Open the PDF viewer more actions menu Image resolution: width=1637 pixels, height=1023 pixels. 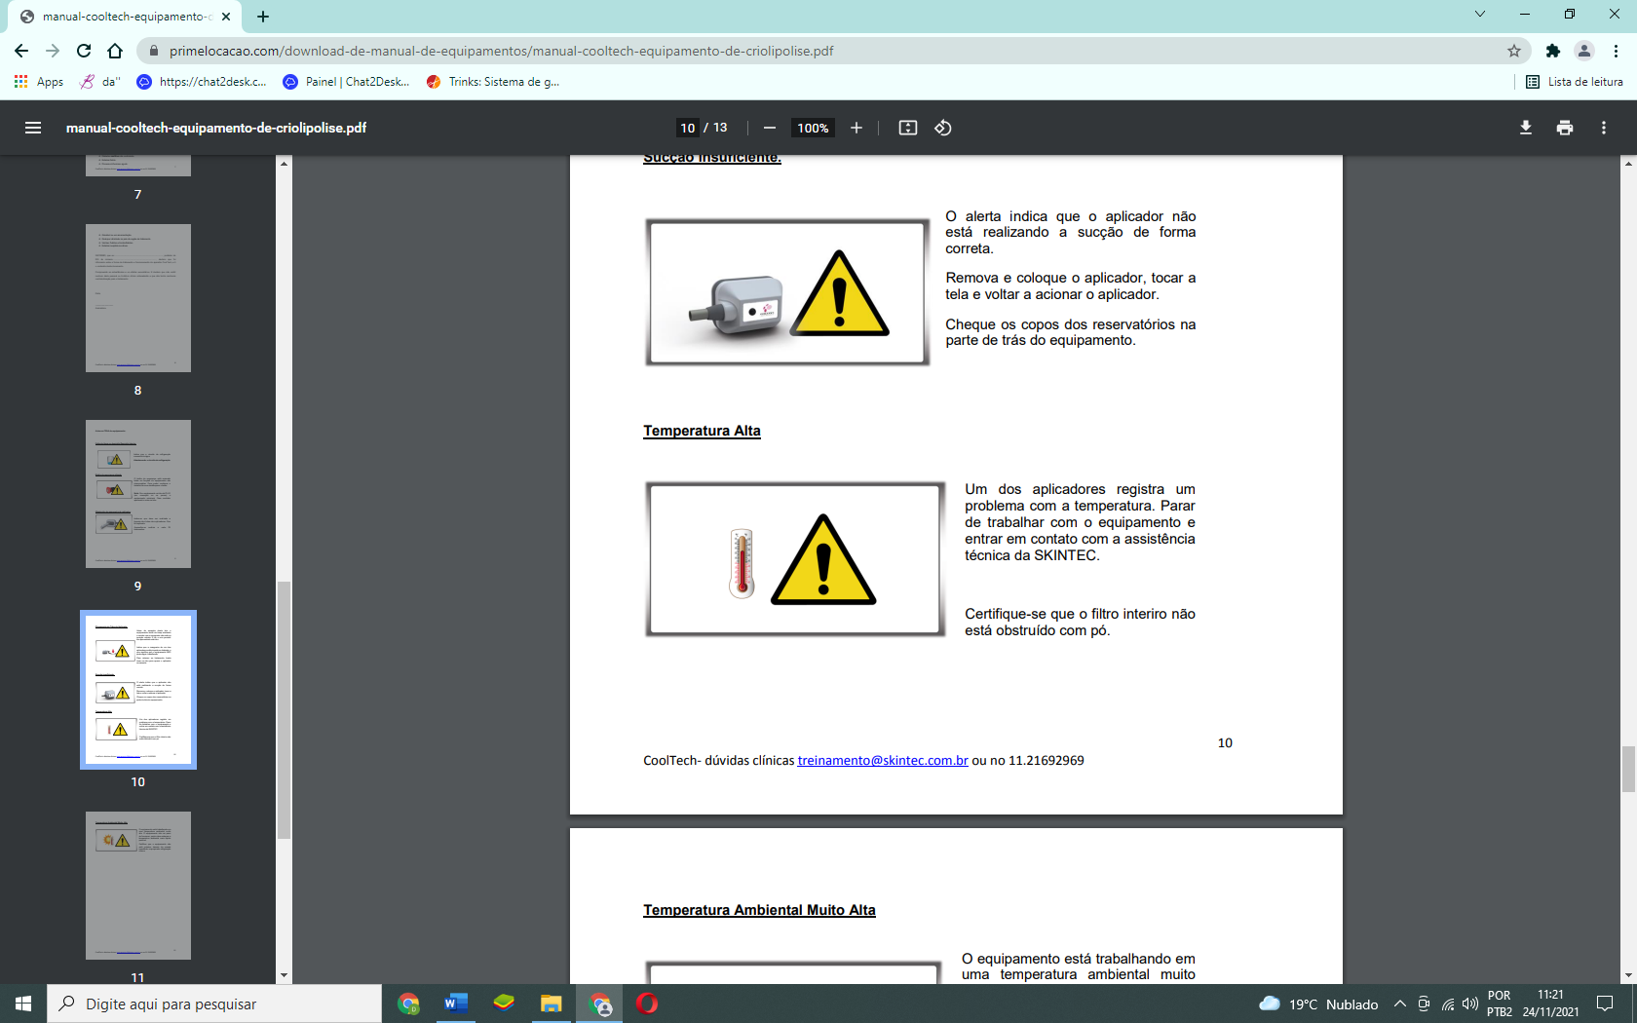pos(1604,128)
